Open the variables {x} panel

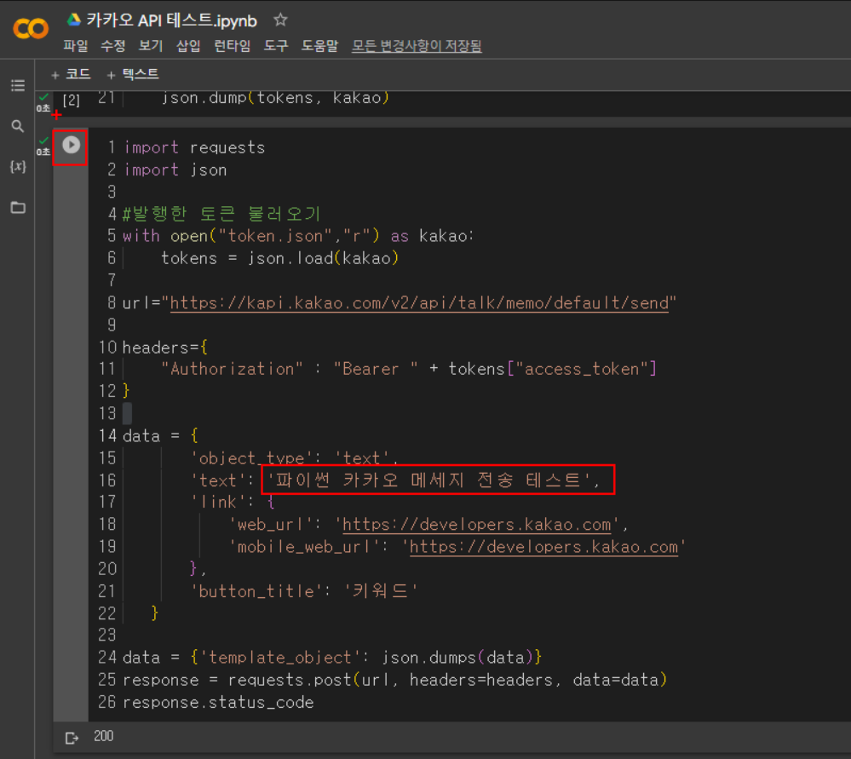18,166
